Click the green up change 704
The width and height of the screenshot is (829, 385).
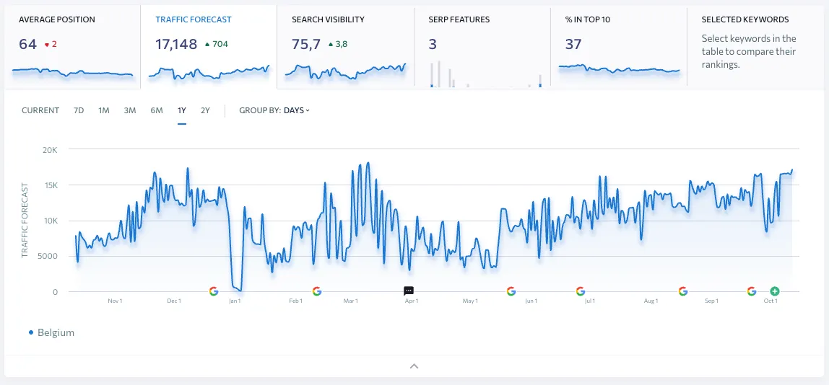[216, 45]
